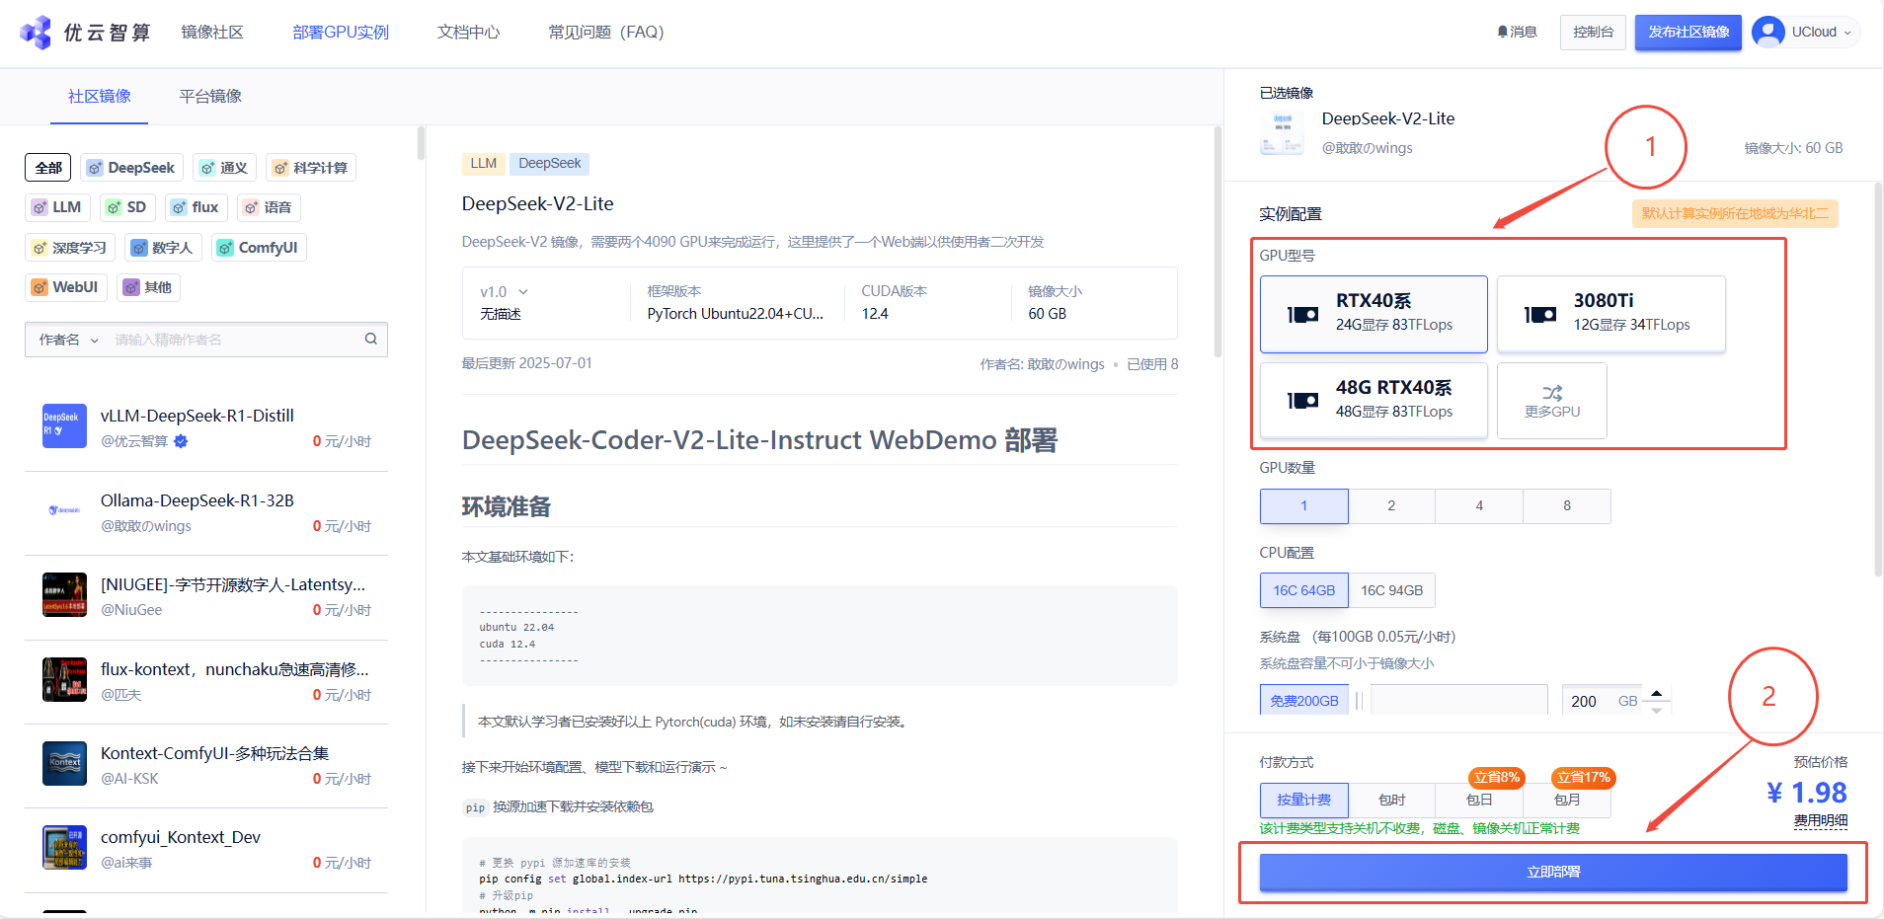Click the RTX40系 GPU card icon

point(1302,315)
